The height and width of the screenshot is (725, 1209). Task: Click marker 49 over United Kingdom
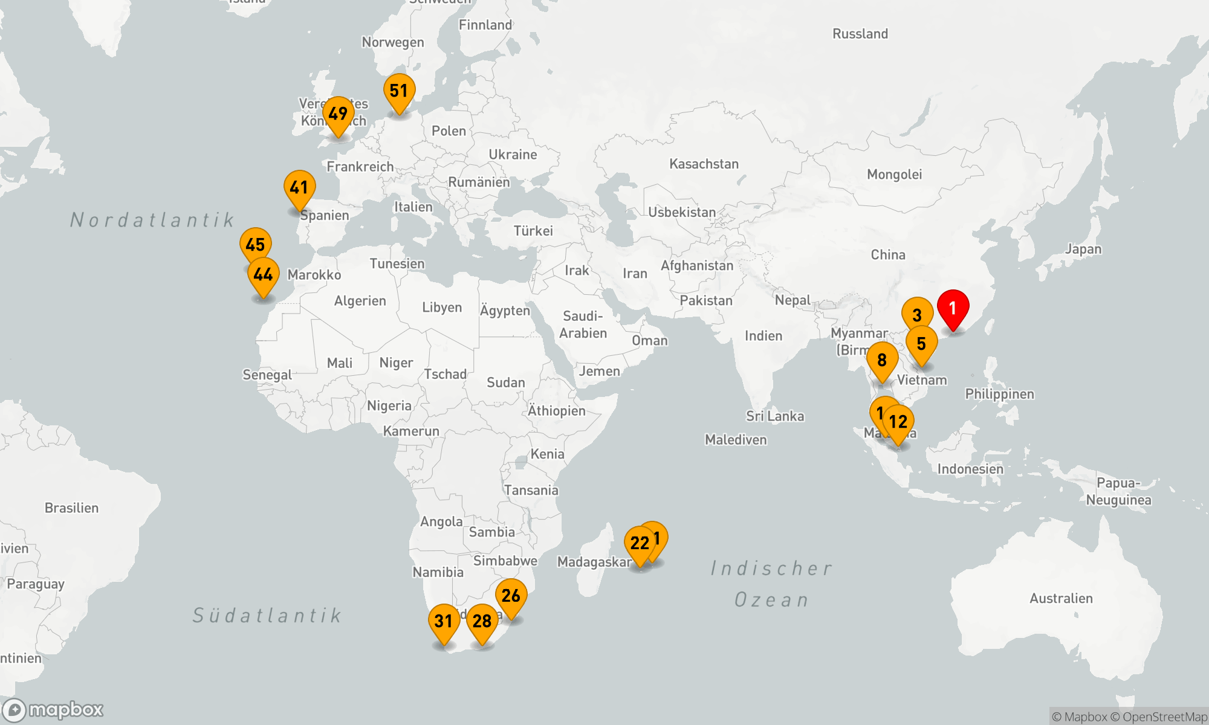click(338, 114)
